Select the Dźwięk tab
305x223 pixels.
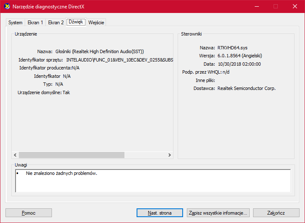coord(76,22)
